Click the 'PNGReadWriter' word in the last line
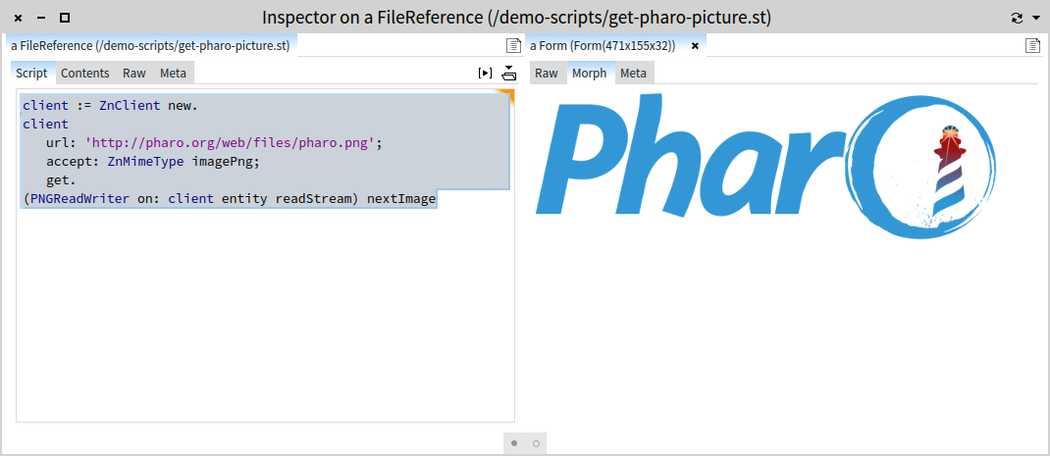The image size is (1050, 456). tap(79, 199)
